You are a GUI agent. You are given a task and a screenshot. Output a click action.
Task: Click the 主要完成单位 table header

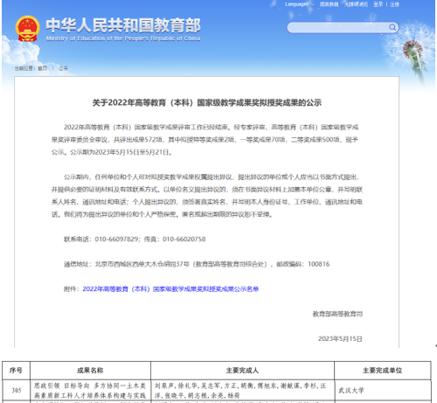(383, 371)
